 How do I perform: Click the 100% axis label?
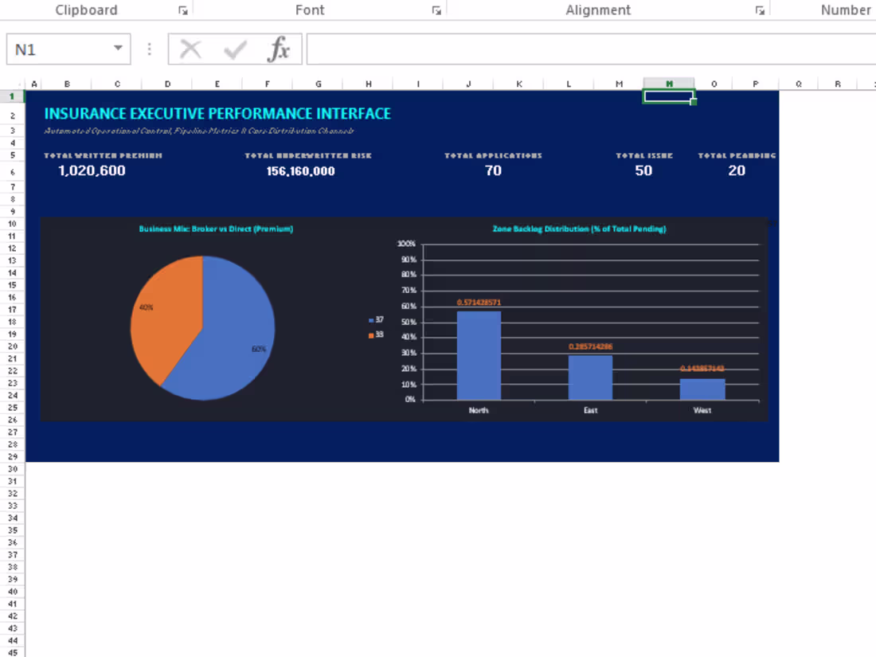(407, 244)
